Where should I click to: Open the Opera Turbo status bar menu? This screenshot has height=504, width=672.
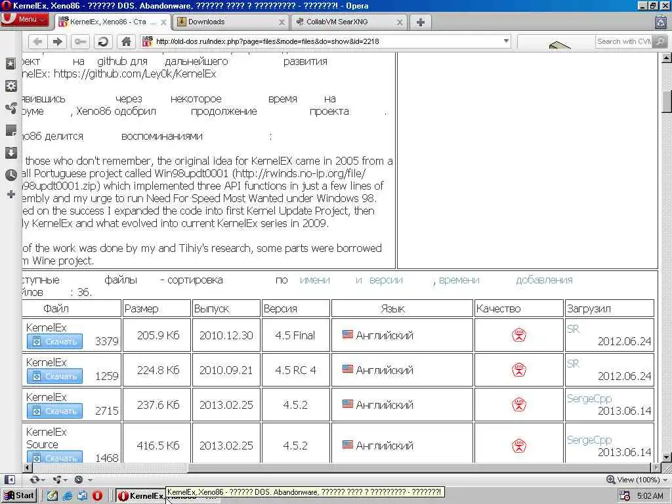tap(82, 480)
